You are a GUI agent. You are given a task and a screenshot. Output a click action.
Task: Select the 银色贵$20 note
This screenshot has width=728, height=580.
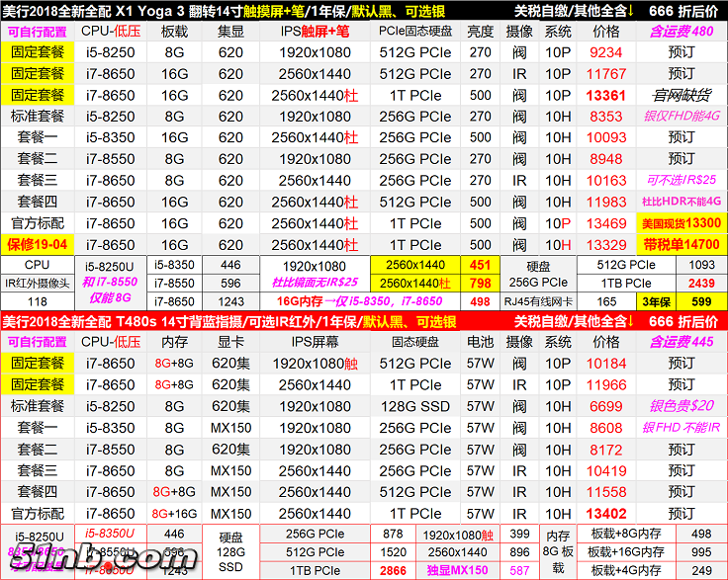click(x=681, y=406)
